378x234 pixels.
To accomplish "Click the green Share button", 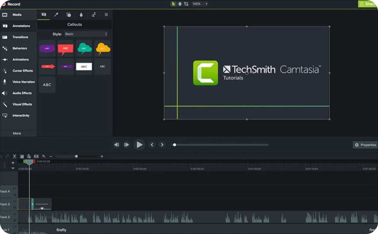I will coord(368,4).
